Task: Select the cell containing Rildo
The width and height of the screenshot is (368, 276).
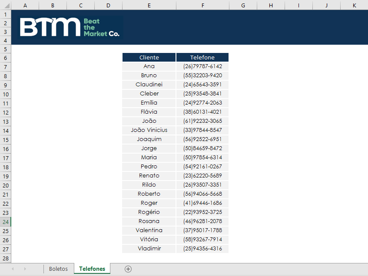Action: (149, 185)
